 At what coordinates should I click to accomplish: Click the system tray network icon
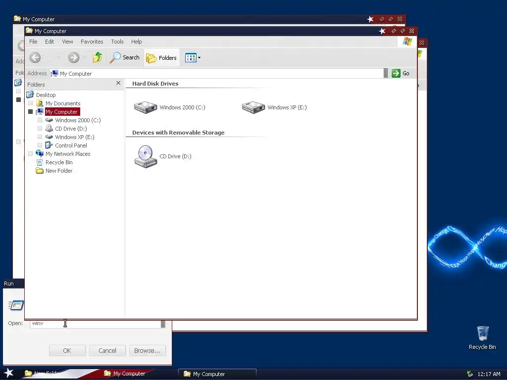pyautogui.click(x=470, y=374)
